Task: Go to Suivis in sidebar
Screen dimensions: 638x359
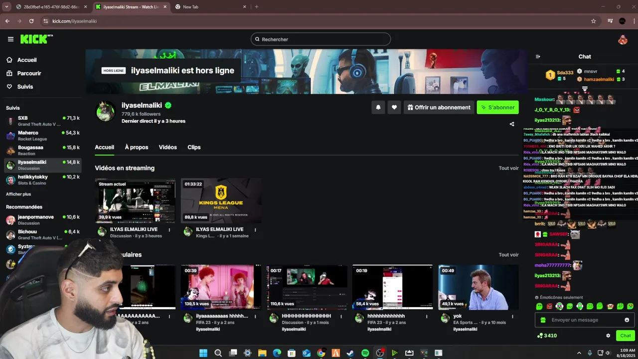Action: (x=19, y=87)
